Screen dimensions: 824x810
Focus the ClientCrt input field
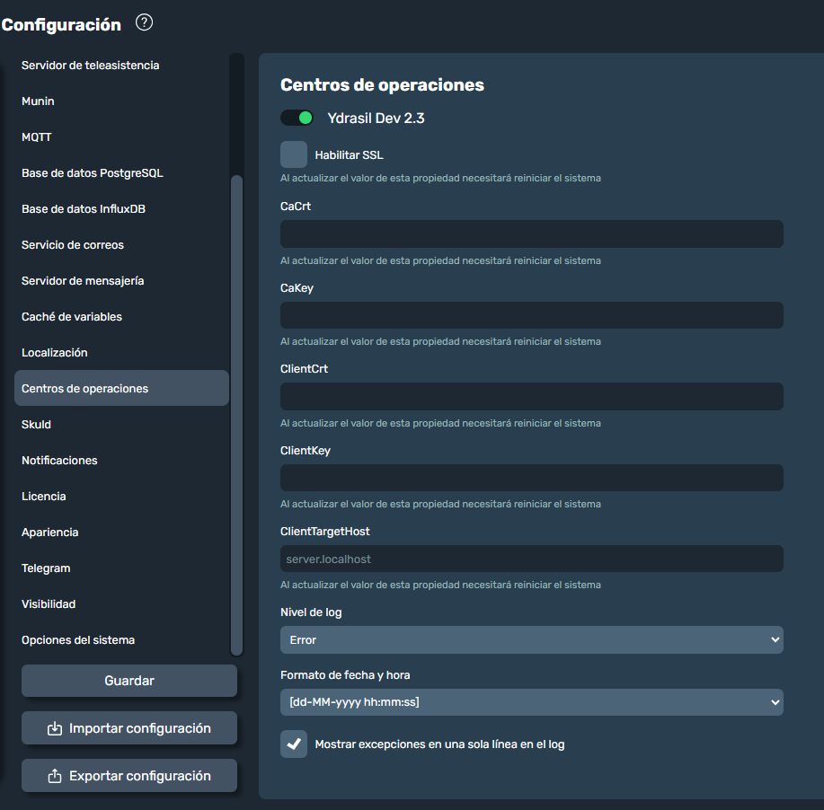click(x=531, y=396)
